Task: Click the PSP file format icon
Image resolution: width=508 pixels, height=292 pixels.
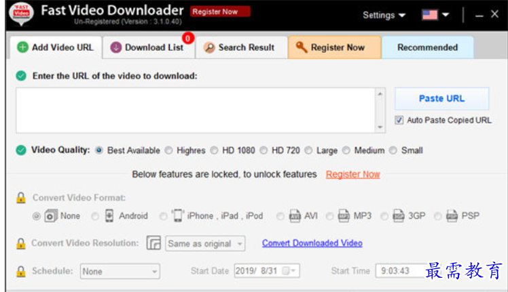Action: pos(452,215)
